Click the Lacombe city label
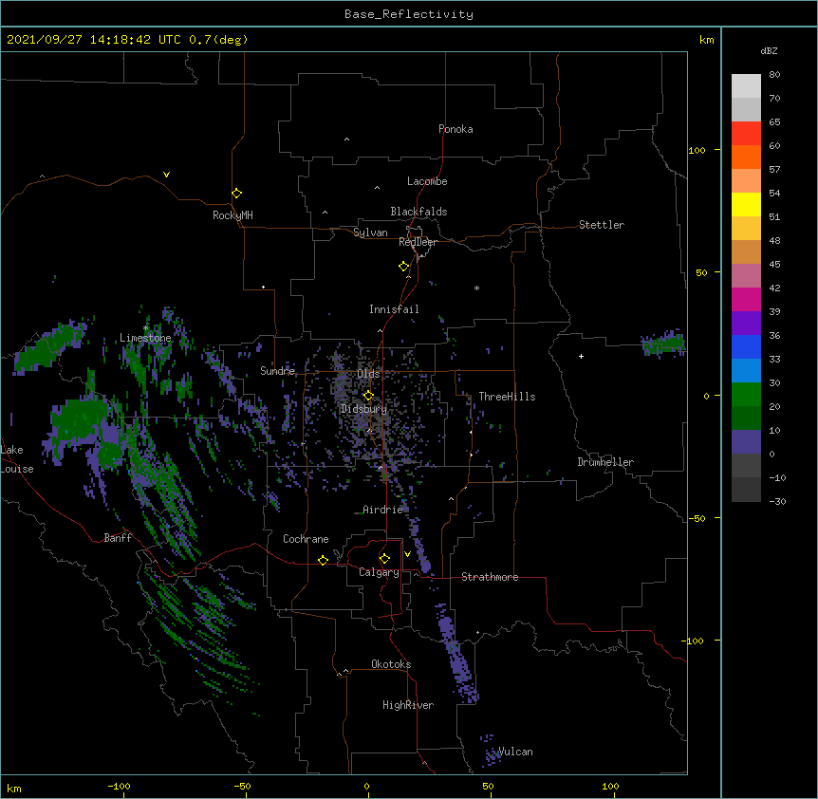 427,181
